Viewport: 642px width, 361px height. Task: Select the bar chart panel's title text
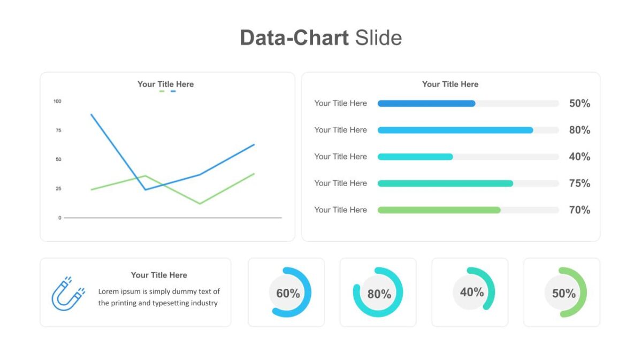450,84
